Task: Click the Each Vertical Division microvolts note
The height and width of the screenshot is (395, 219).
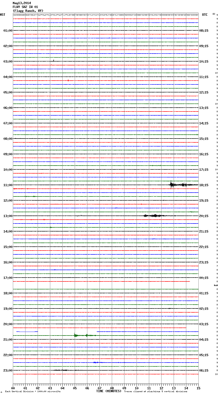Action: tap(33, 392)
